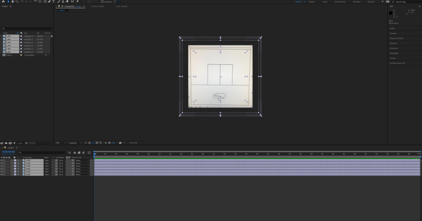
Task: Click the Home icon in toolbar
Action: pos(3,2)
